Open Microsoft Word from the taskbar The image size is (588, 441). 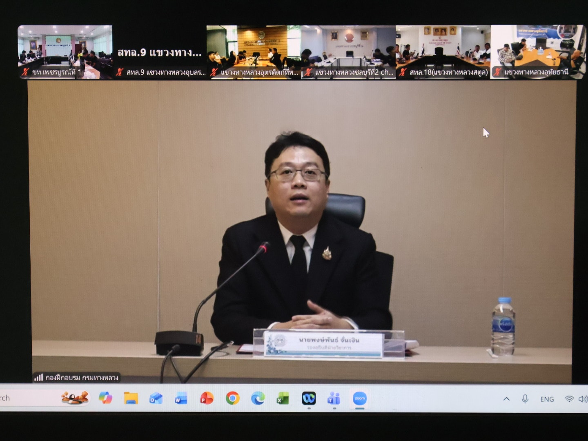(181, 398)
